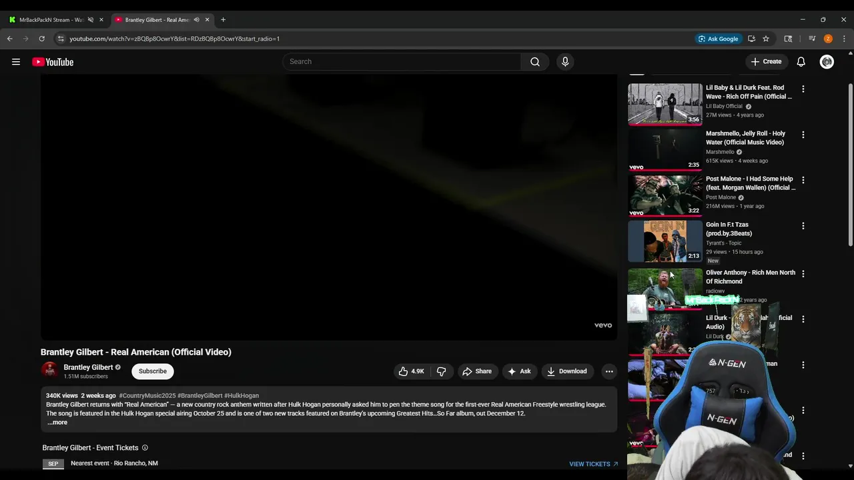
Task: Open Chrome media controls icon
Action: tap(812, 39)
